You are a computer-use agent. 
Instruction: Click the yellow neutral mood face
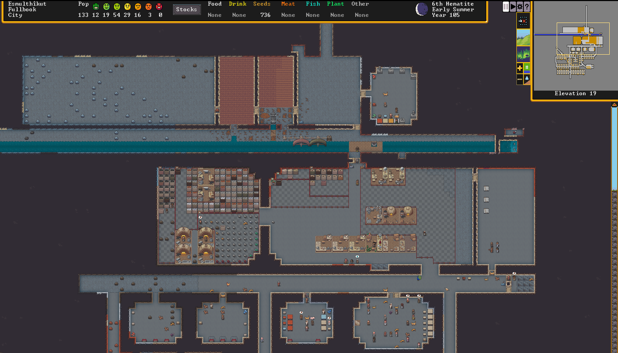(x=128, y=7)
